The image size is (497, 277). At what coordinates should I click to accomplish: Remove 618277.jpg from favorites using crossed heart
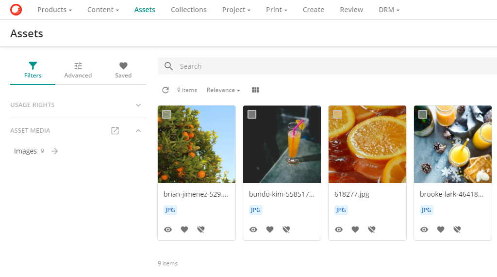pos(372,230)
